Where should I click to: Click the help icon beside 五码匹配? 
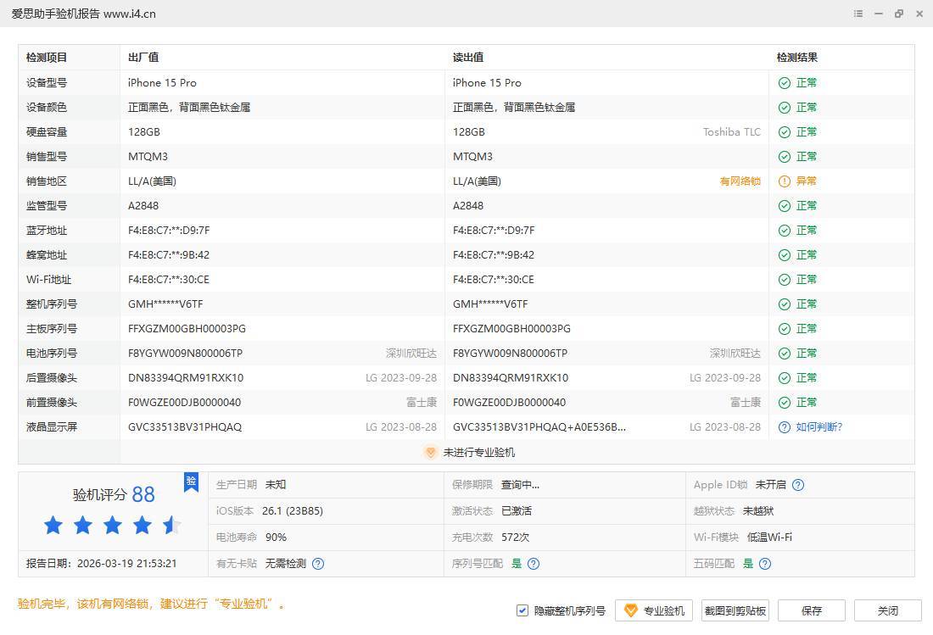[765, 564]
